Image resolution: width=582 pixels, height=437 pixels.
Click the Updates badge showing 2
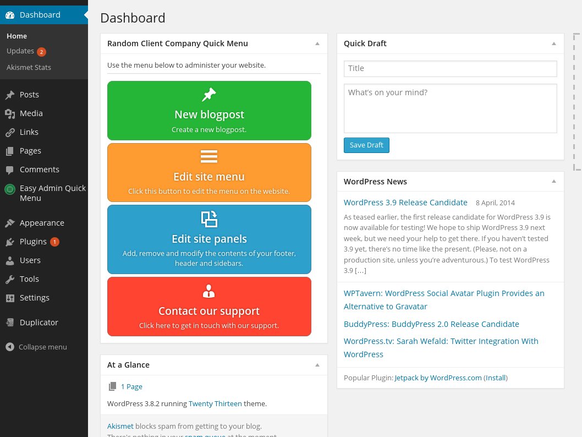coord(42,52)
